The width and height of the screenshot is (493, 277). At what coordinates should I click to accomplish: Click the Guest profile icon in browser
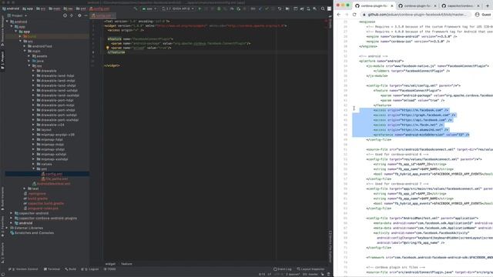(478, 15)
